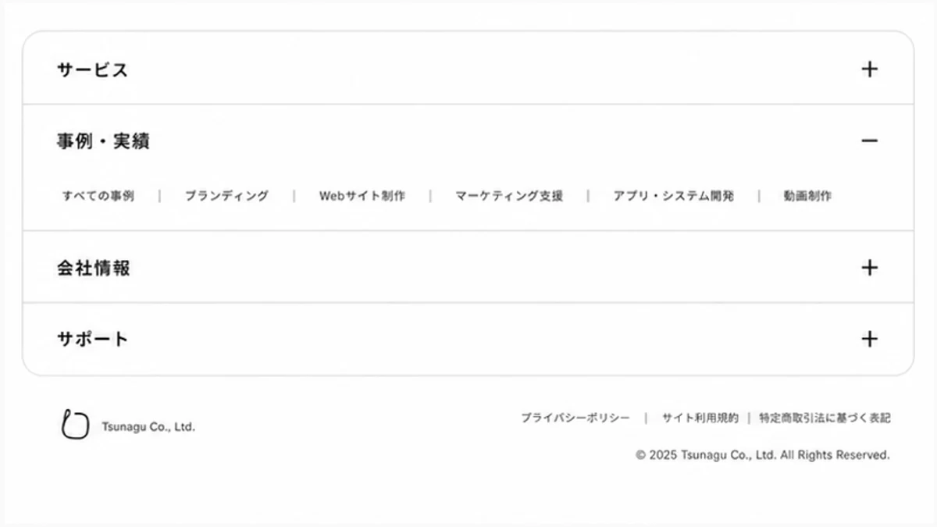The height and width of the screenshot is (527, 937).
Task: Open サイト利用規約 footer link
Action: (700, 418)
